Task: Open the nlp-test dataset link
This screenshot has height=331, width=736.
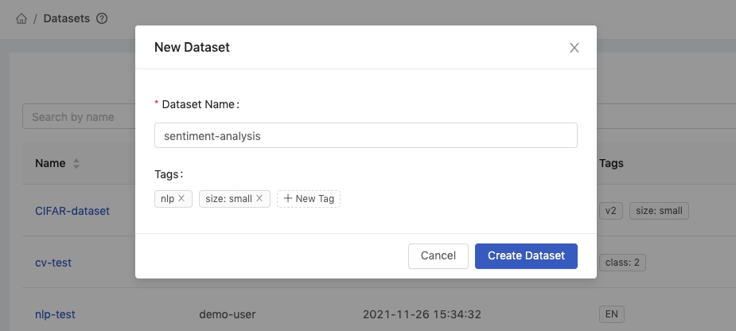Action: (x=55, y=314)
